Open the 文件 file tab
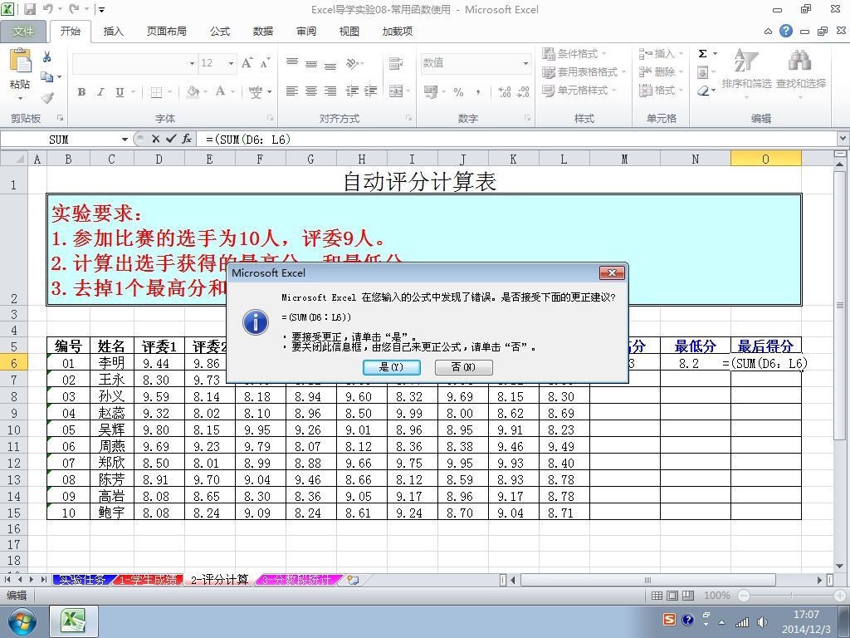Viewport: 850px width, 638px height. (22, 32)
